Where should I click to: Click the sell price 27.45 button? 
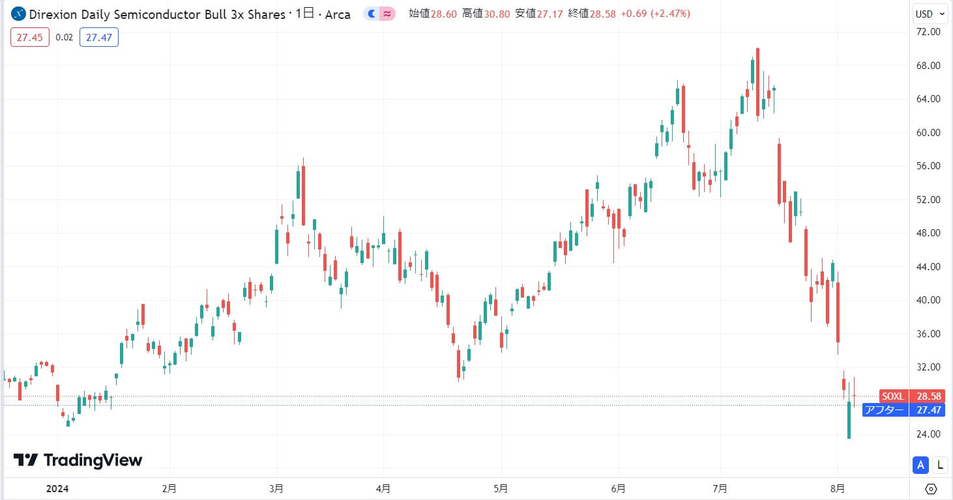[x=30, y=38]
